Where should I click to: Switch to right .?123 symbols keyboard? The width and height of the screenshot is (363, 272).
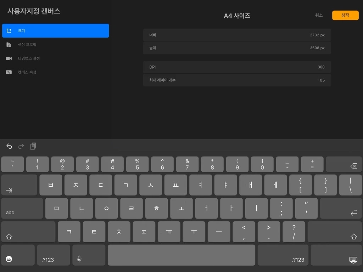point(283,255)
